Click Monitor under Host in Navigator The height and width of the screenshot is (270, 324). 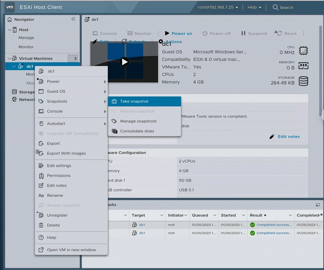(x=26, y=47)
